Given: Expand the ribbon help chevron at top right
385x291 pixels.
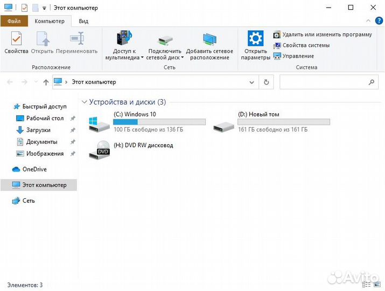Looking at the screenshot, I should (x=367, y=21).
